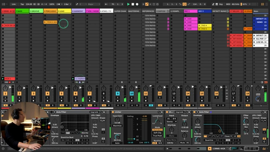Screen dimensions: 270x152
Task: Click track 10 volume fader handle
Action: coord(136,87)
